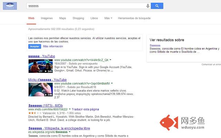Viewport: 221px width, 138px height.
Task: Click the Google logo at top left
Action: click(x=10, y=6)
